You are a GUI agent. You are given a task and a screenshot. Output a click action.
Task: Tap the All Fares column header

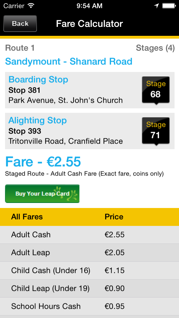27,217
